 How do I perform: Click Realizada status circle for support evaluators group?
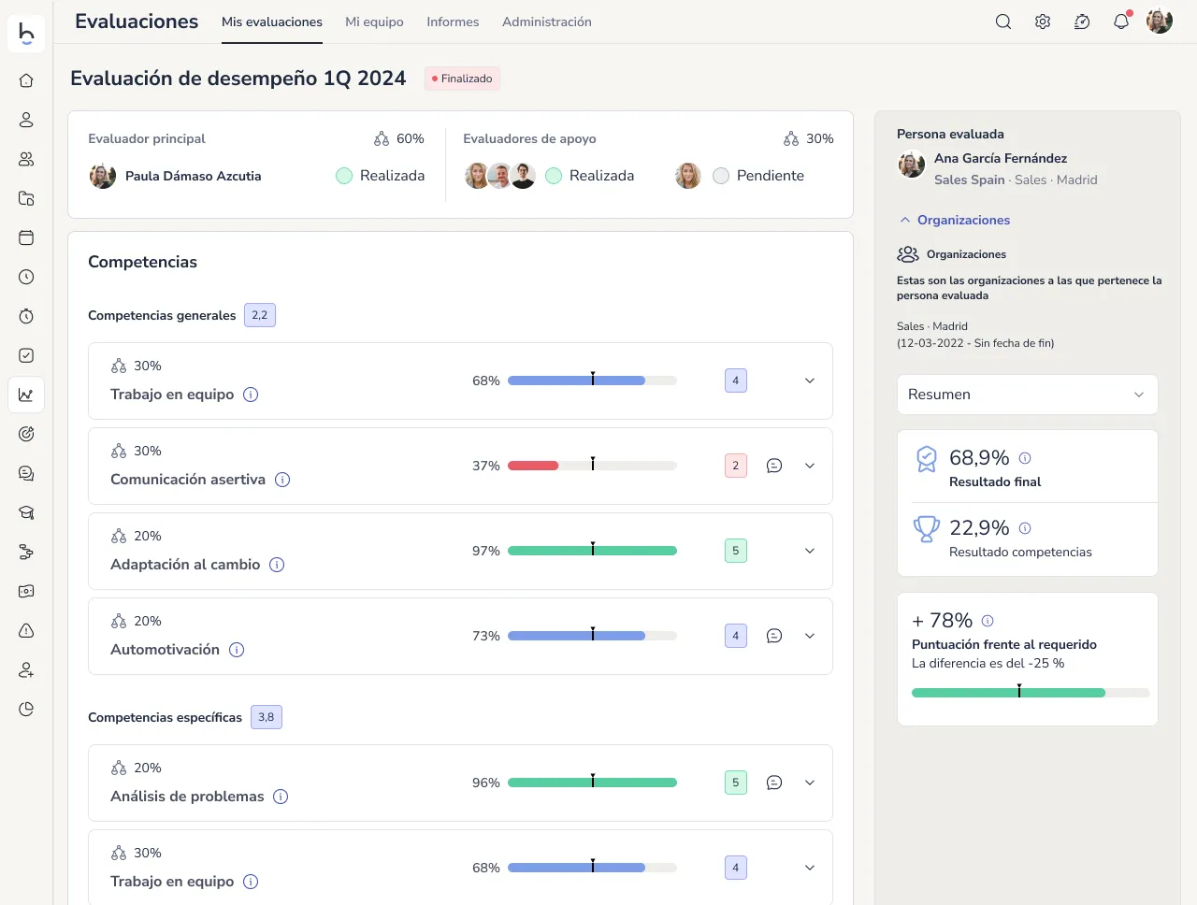point(554,176)
